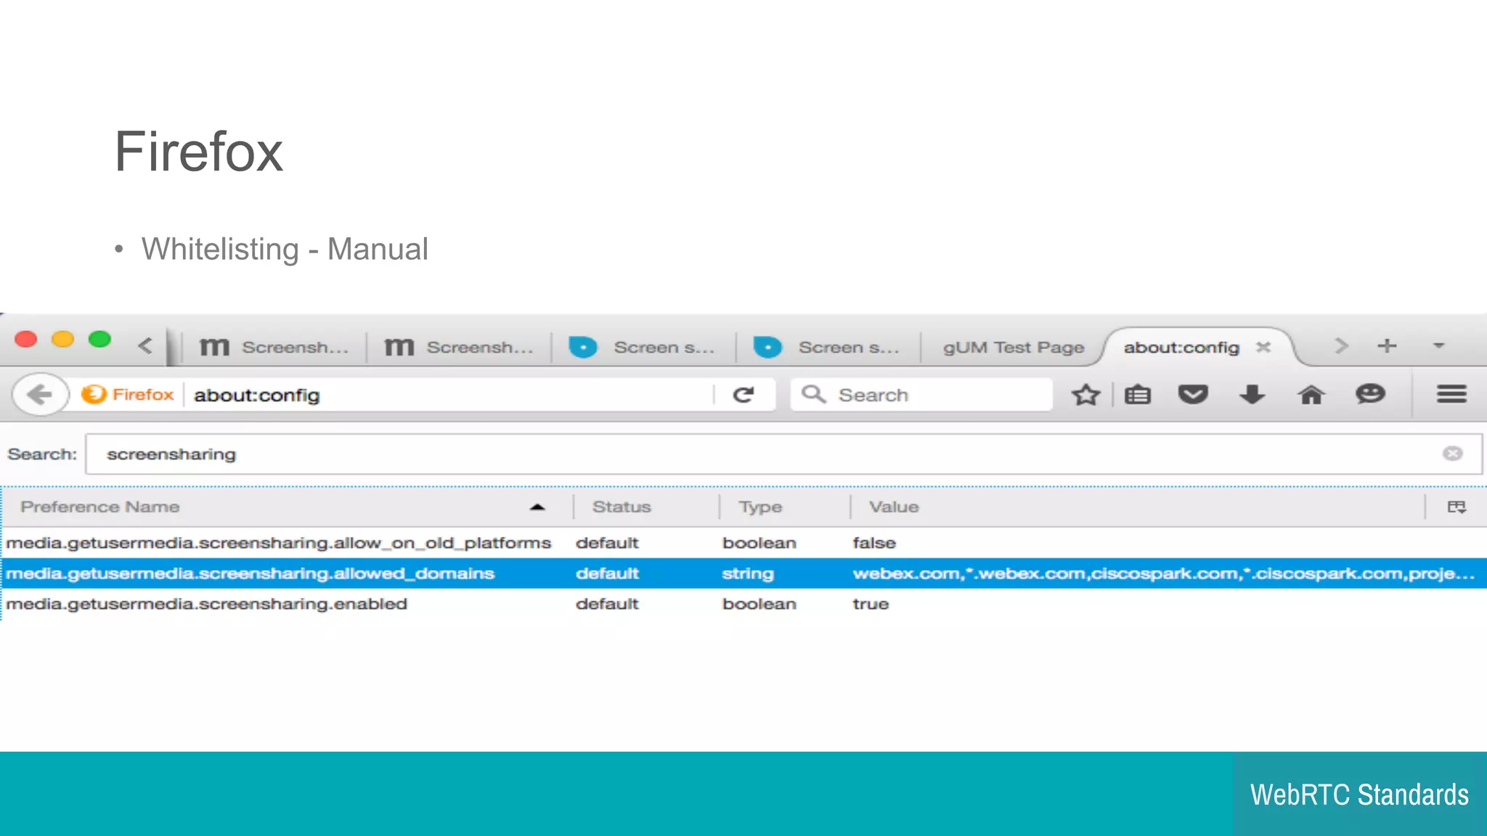
Task: Switch to the second Screen s... tab
Action: pyautogui.click(x=828, y=347)
